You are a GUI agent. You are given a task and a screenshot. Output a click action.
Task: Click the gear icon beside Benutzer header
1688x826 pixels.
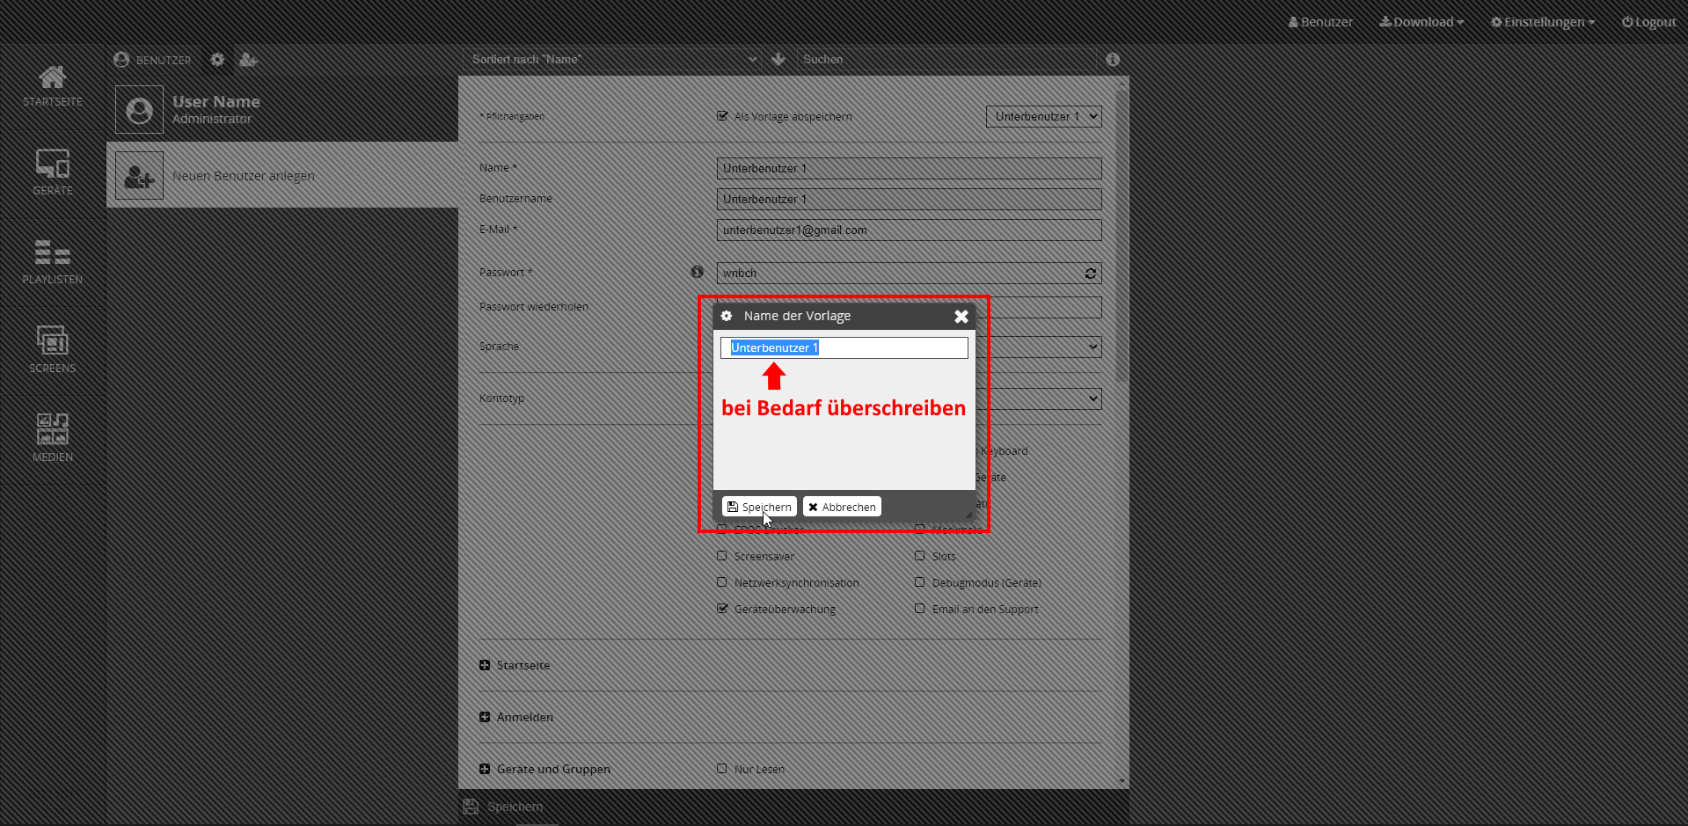tap(217, 60)
